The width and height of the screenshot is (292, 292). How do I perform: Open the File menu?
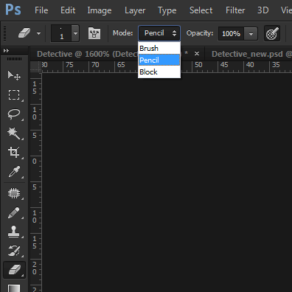pyautogui.click(x=41, y=10)
